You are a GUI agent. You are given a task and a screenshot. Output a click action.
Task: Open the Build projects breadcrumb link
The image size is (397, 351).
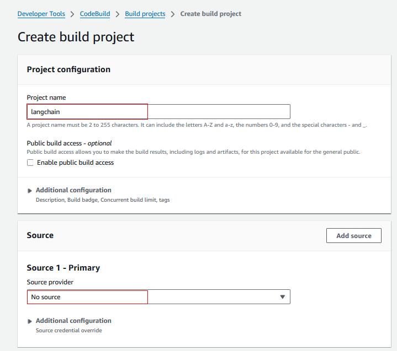145,14
